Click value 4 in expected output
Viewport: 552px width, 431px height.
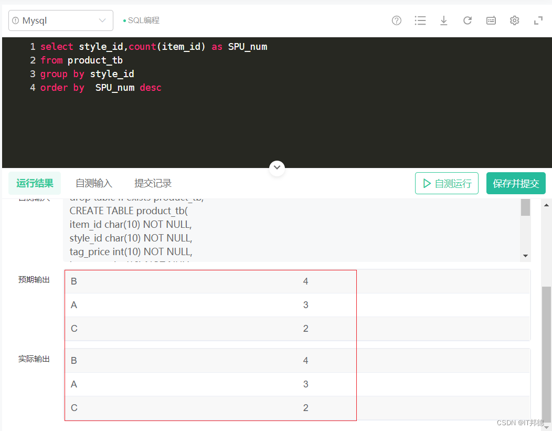coord(305,281)
